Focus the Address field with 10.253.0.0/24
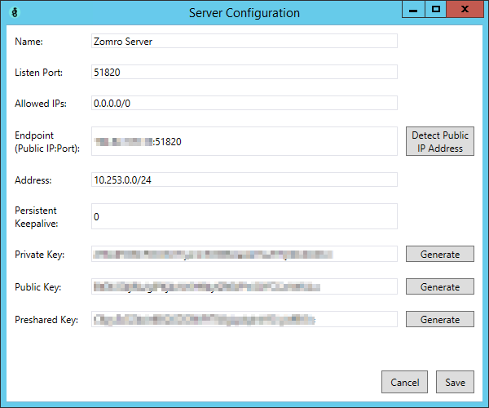The image size is (489, 408). click(244, 180)
